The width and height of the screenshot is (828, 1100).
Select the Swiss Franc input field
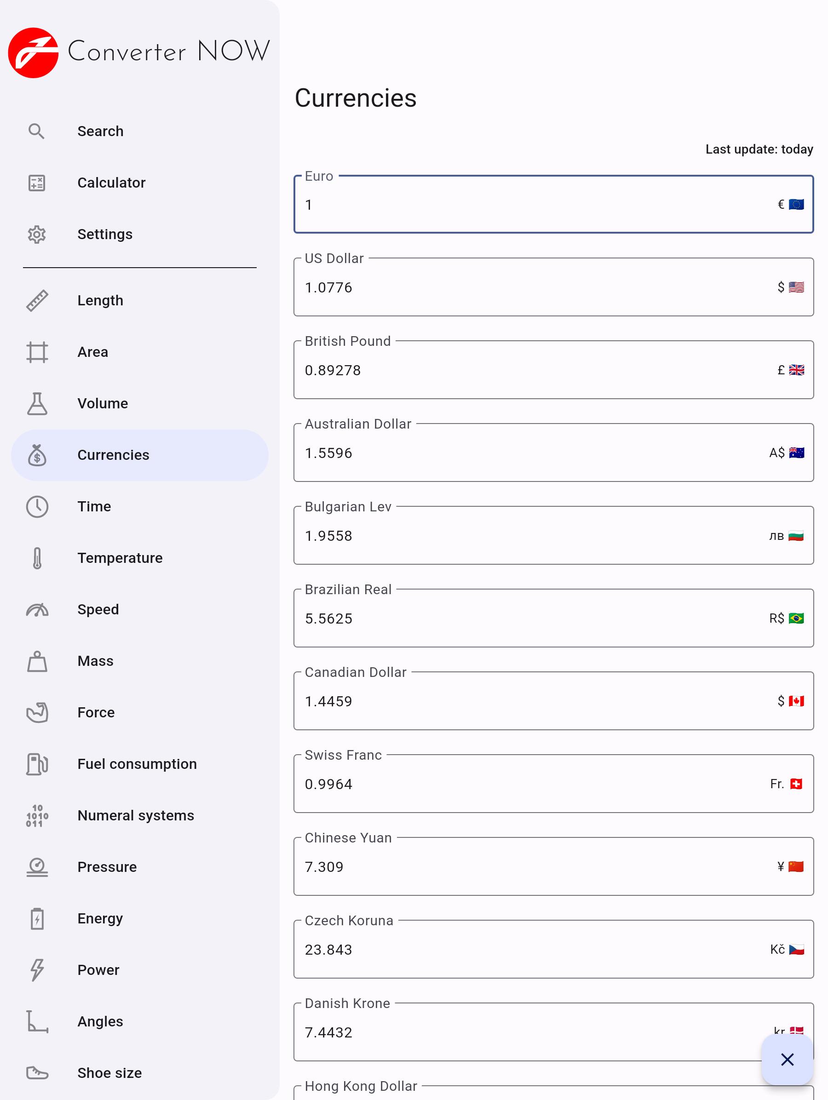click(537, 784)
